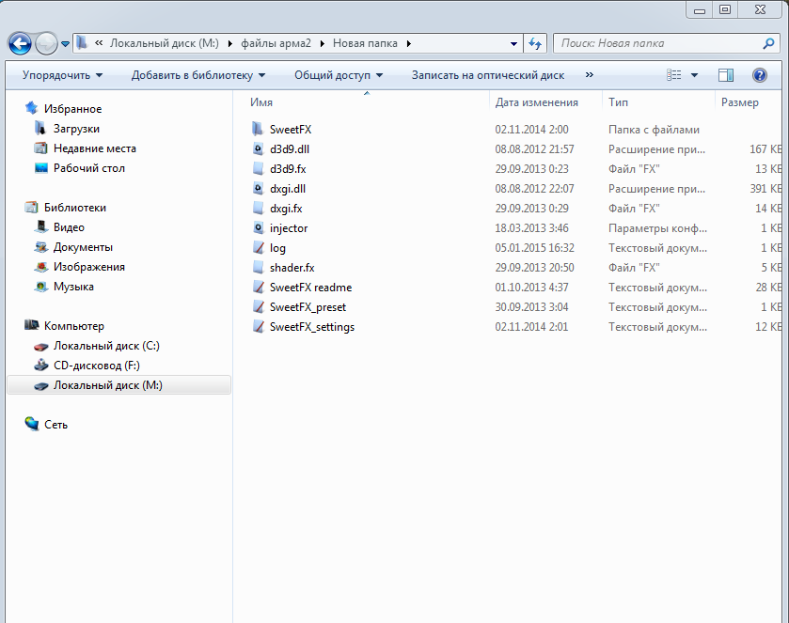Open Help with the question mark icon
This screenshot has height=623, width=789.
(759, 75)
